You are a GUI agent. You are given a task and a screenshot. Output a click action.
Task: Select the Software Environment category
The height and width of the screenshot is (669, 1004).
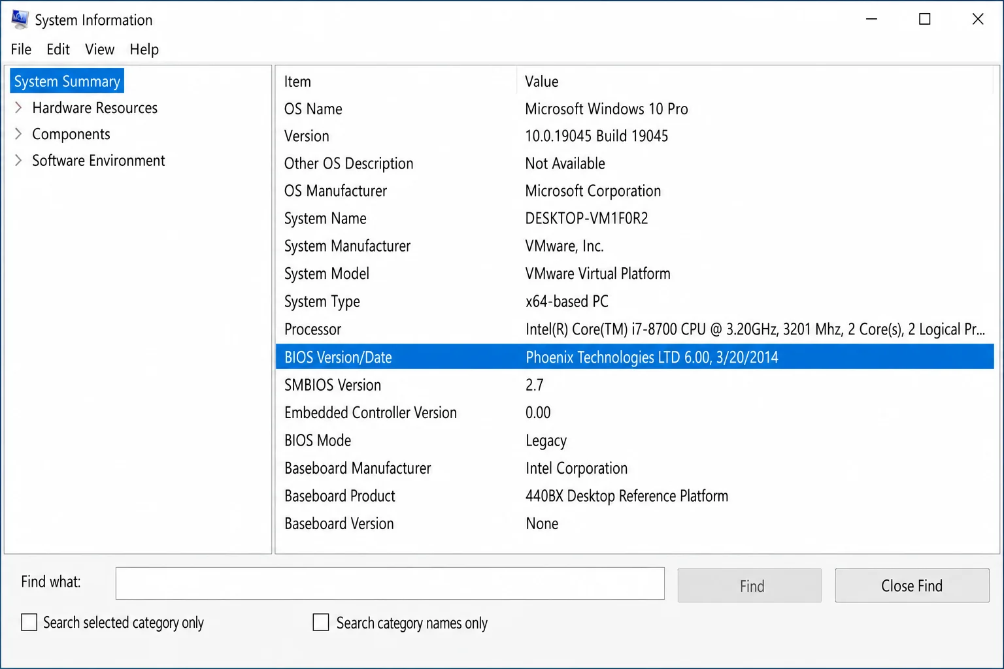point(99,161)
